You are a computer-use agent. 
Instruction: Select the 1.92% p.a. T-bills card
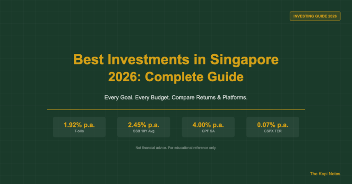[x=79, y=127]
